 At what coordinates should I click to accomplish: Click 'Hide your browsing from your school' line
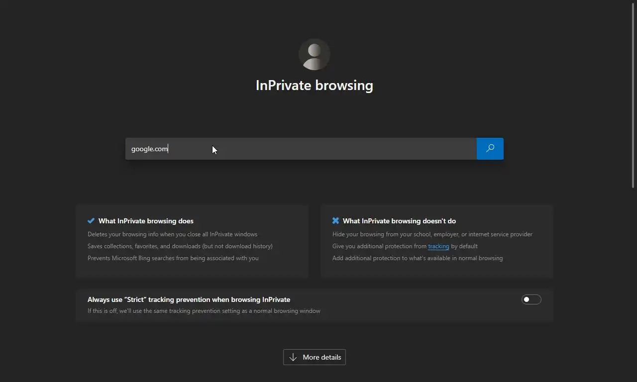pos(432,234)
